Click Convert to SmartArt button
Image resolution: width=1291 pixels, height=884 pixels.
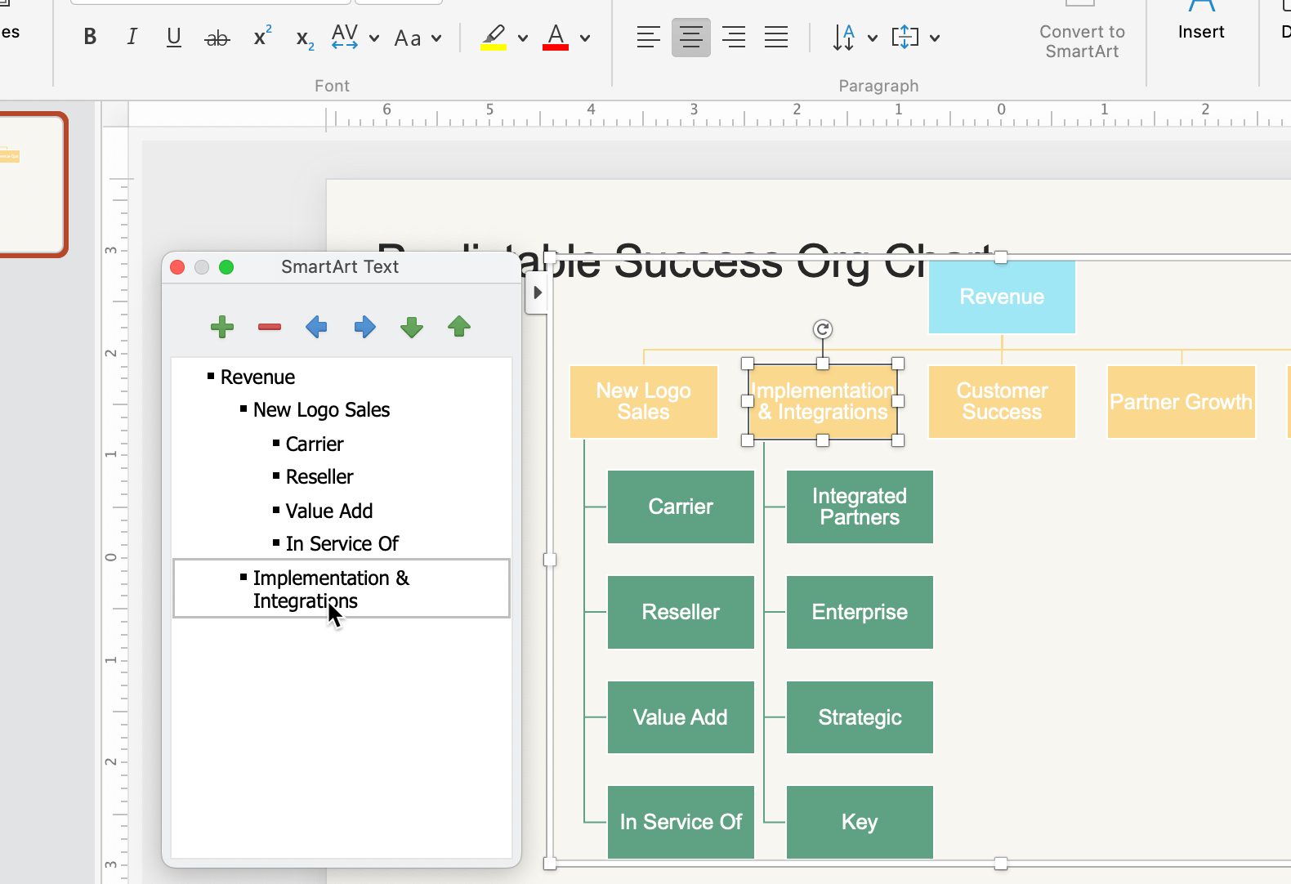click(1082, 33)
